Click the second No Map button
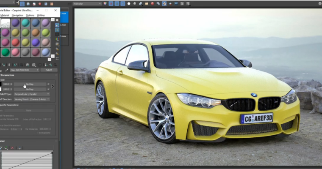Image resolution: width=322 pixels, height=169 pixels. click(30, 89)
